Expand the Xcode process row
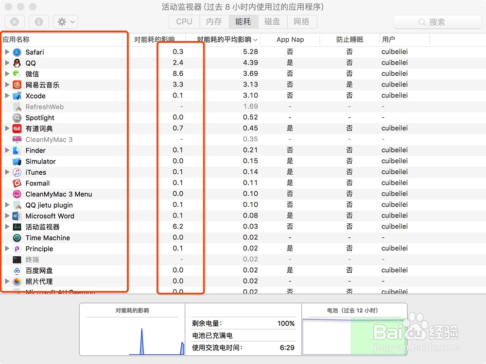 7,95
